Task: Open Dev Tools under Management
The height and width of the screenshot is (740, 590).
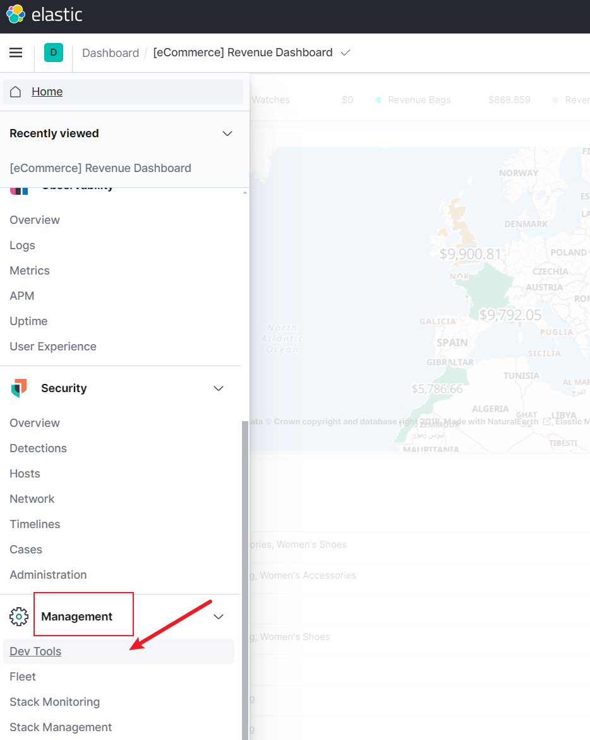Action: click(35, 651)
